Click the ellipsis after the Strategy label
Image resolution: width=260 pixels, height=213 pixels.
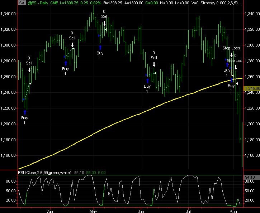[x=241, y=3]
